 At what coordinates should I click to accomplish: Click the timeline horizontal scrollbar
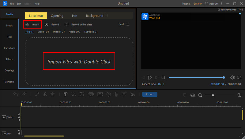(44, 136)
